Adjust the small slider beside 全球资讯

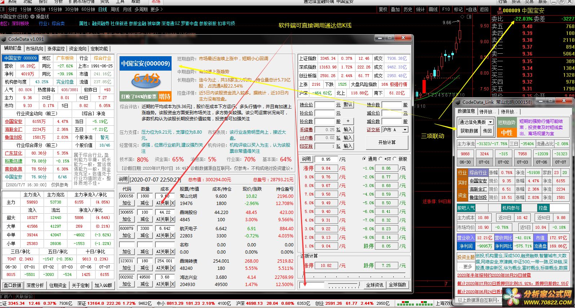coord(344,285)
